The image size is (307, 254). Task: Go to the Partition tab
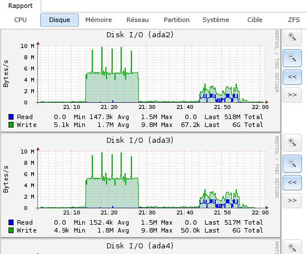coord(177,20)
